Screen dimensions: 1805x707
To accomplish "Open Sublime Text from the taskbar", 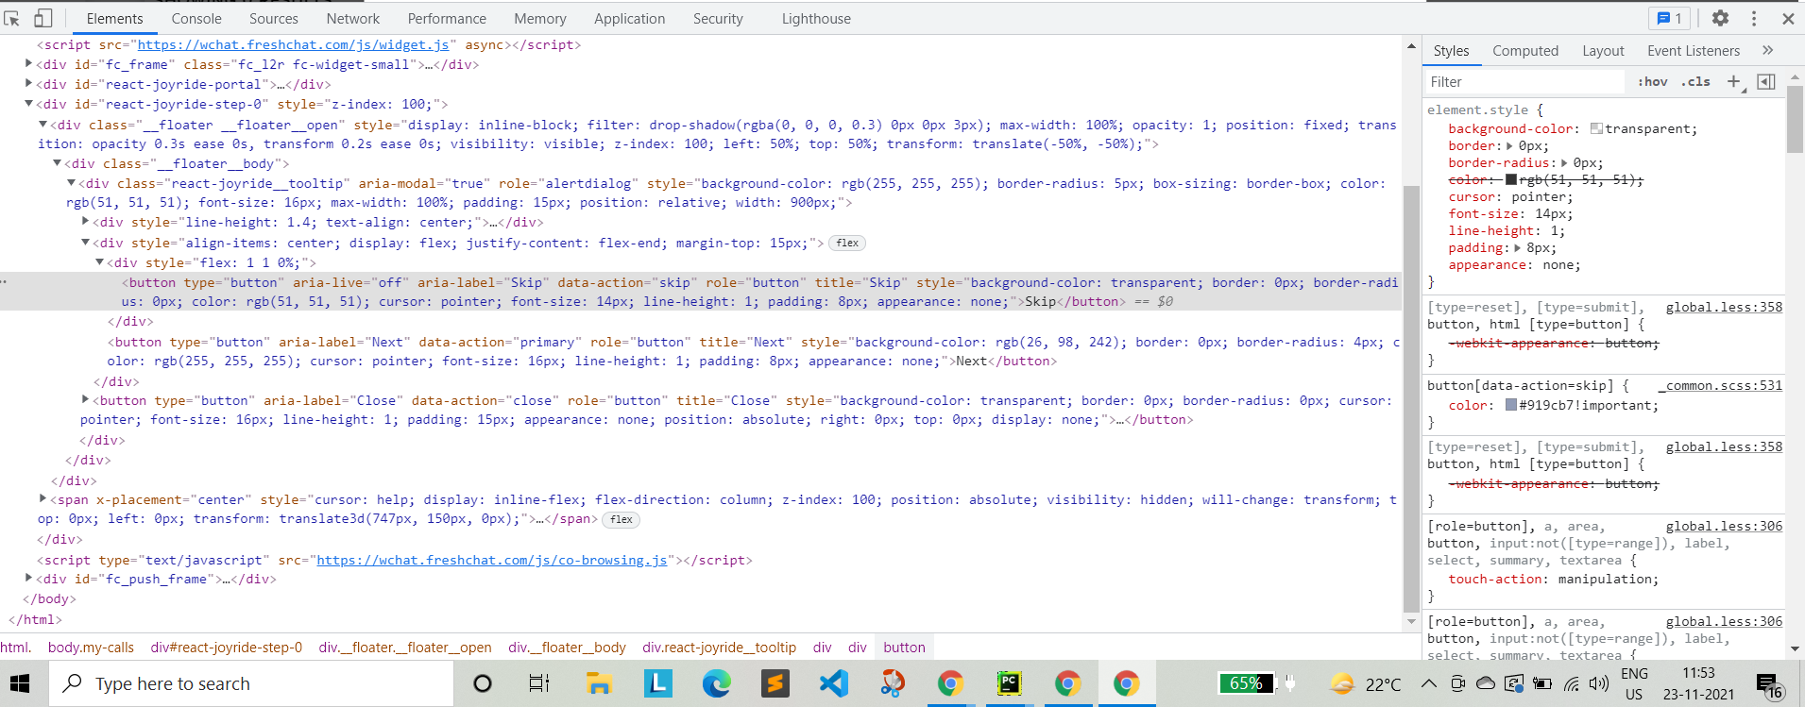I will point(775,683).
